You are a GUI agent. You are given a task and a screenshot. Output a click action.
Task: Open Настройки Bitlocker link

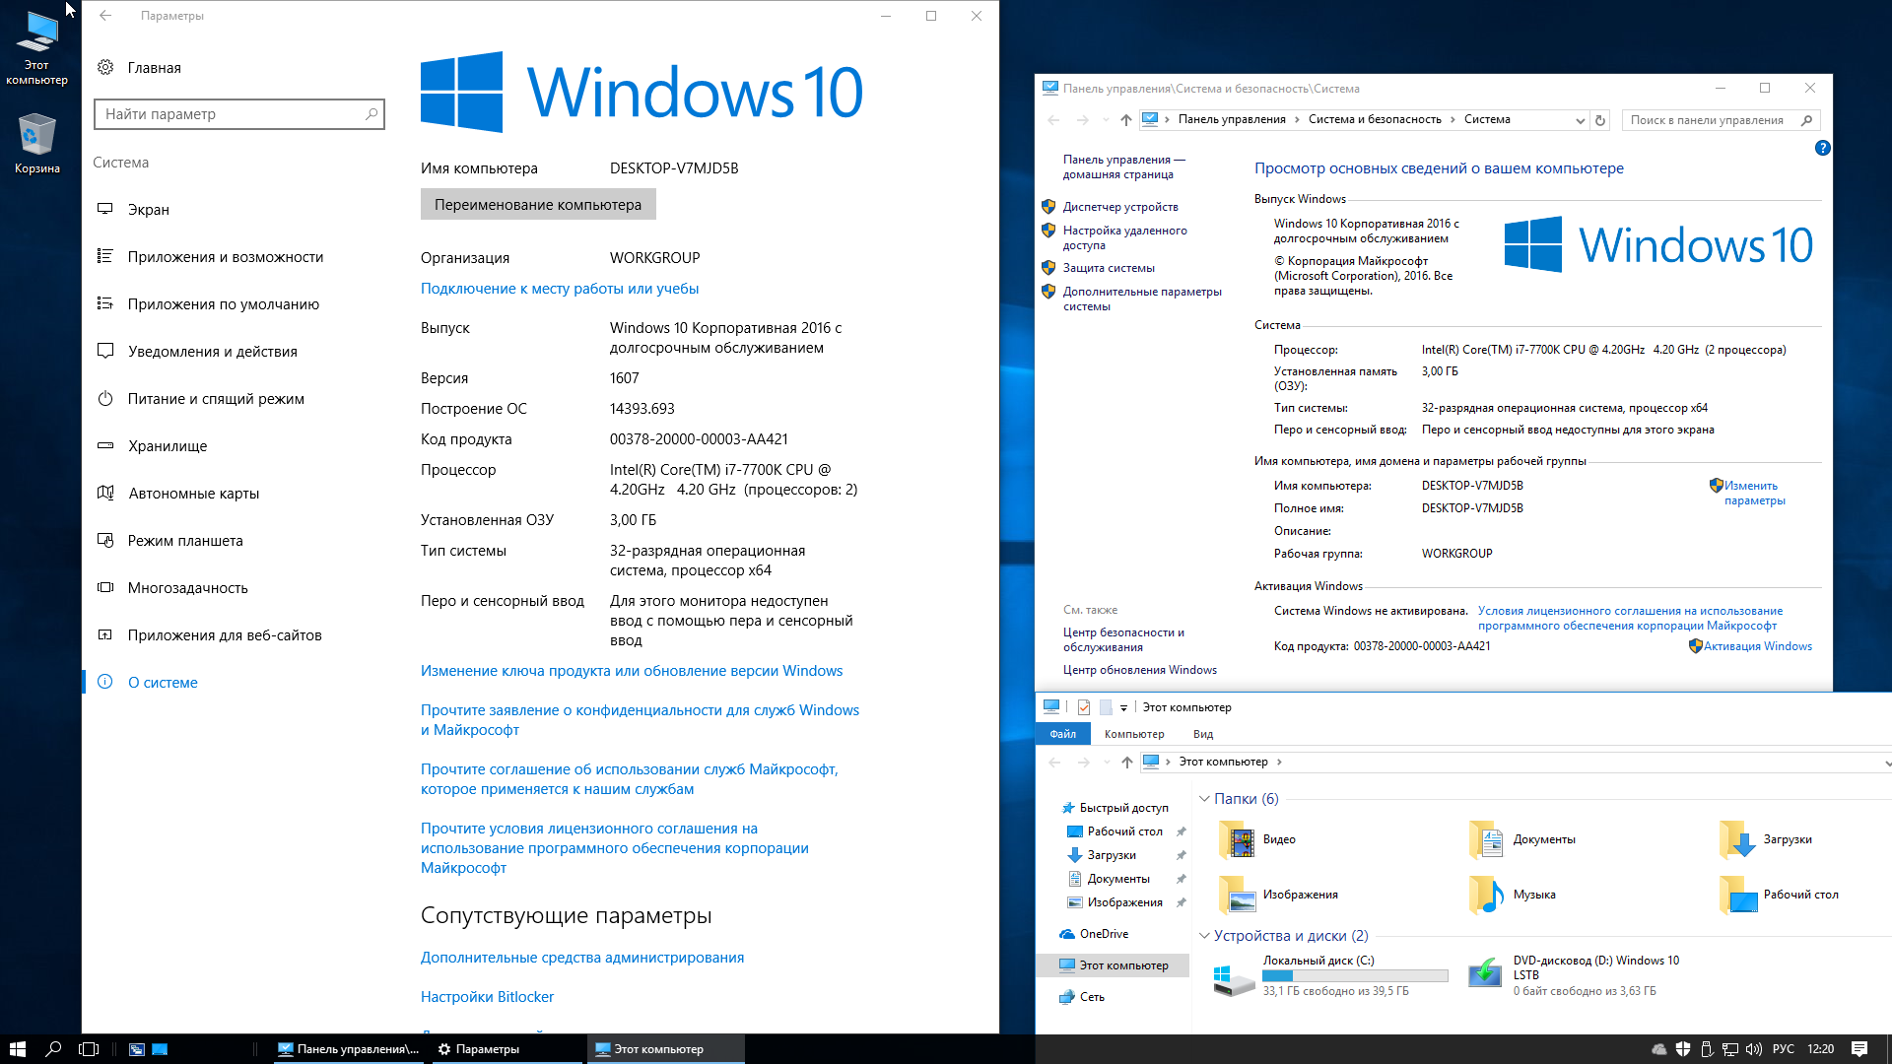coord(487,997)
